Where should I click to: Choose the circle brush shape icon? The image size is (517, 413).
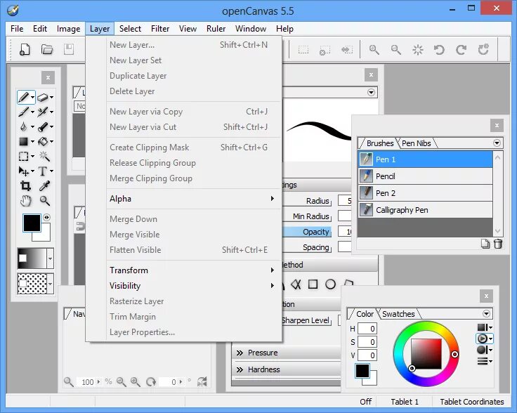[330, 284]
